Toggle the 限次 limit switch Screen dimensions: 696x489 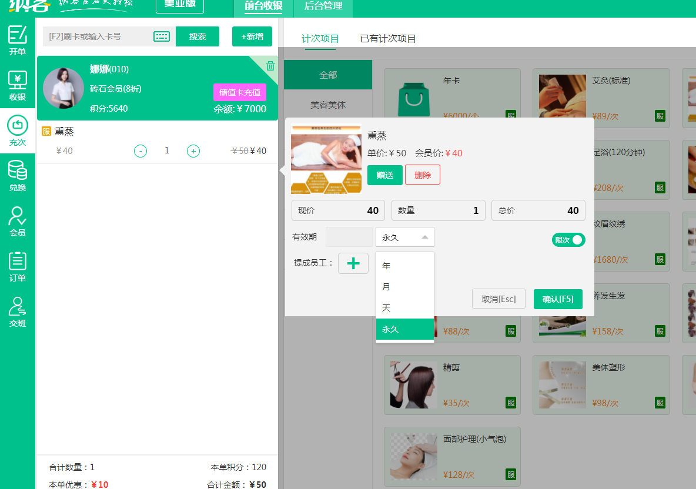(568, 240)
